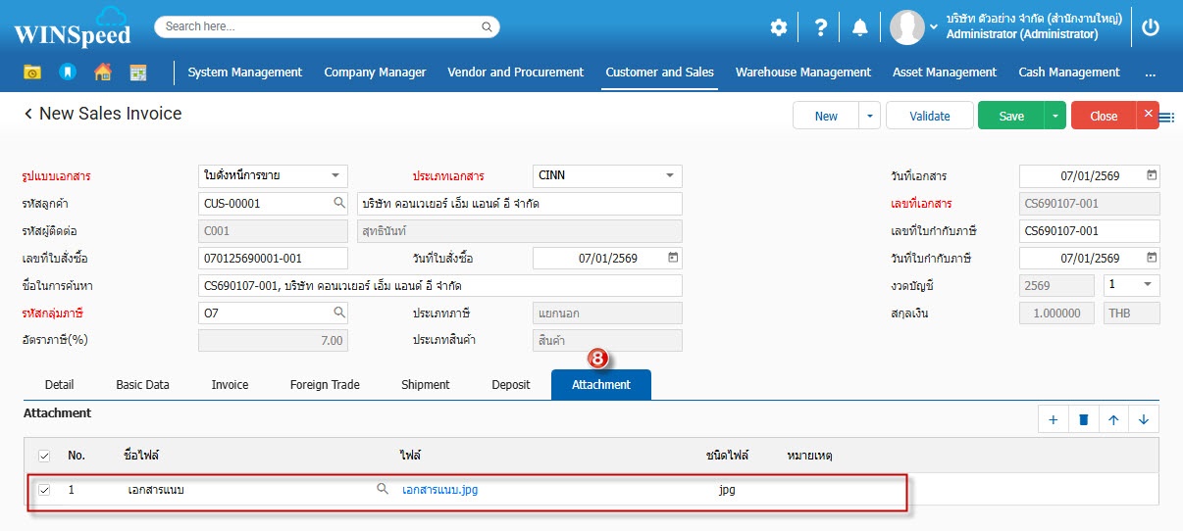The height and width of the screenshot is (531, 1183).
Task: Move attachment down with arrow icon
Action: click(x=1144, y=419)
